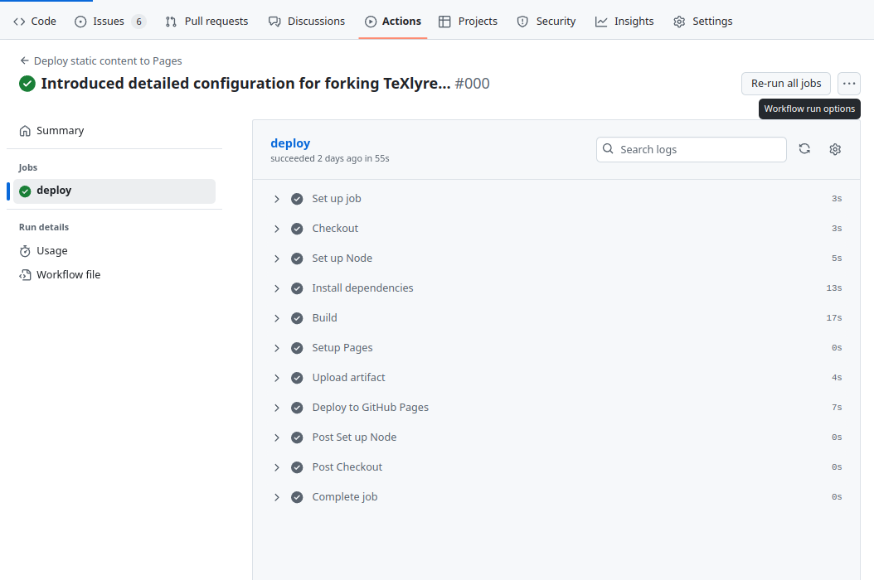The image size is (874, 580).
Task: Expand the Set up job step
Action: [x=277, y=199]
